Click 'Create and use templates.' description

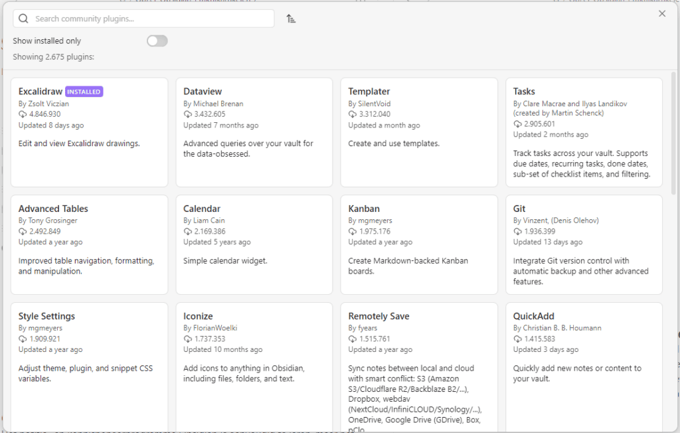(x=394, y=143)
